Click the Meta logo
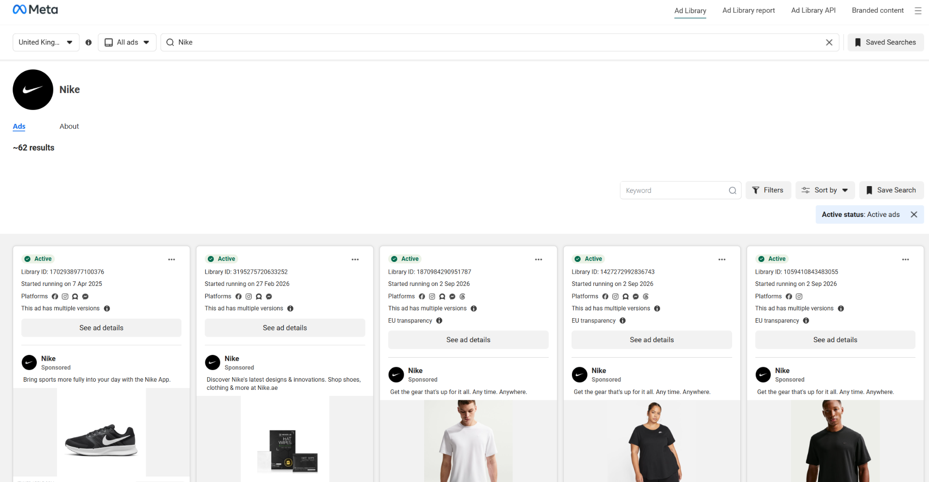This screenshot has height=482, width=929. coord(35,10)
